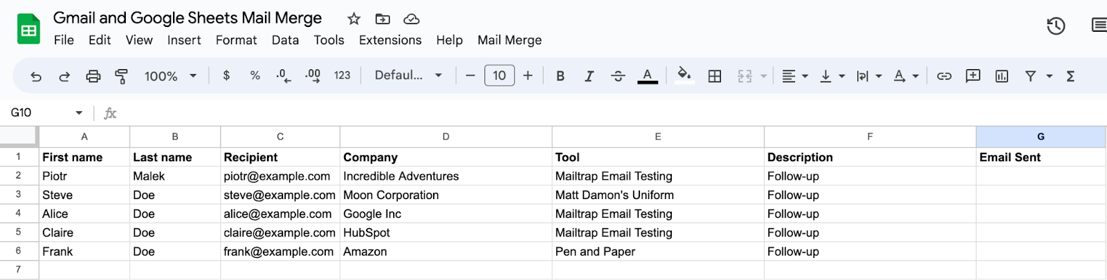
Task: Undo the last action
Action: coord(36,76)
